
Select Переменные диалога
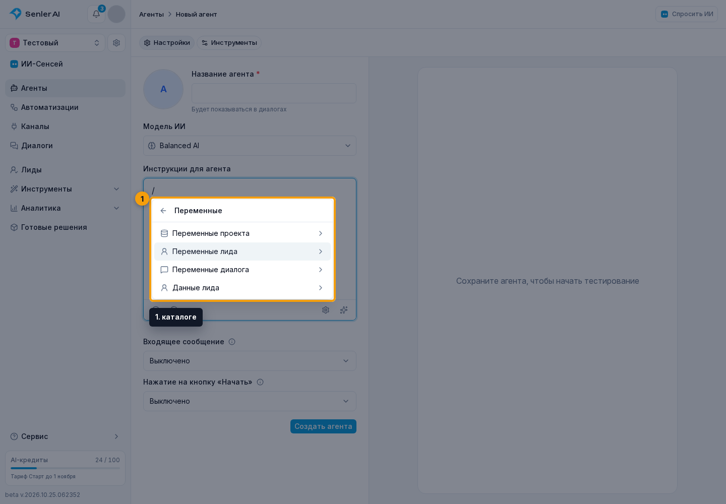pos(242,270)
